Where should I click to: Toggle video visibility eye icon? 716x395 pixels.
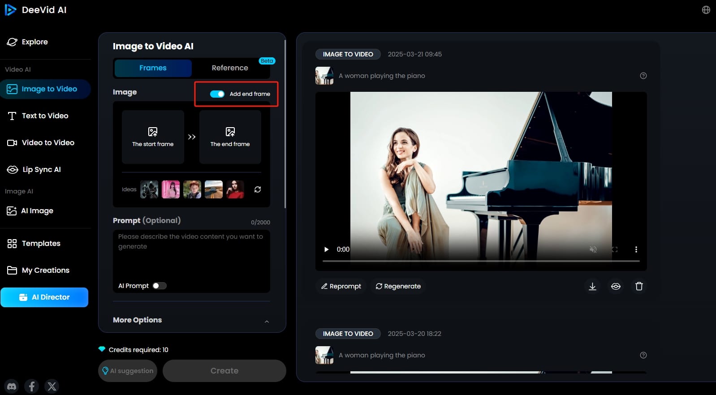(616, 286)
